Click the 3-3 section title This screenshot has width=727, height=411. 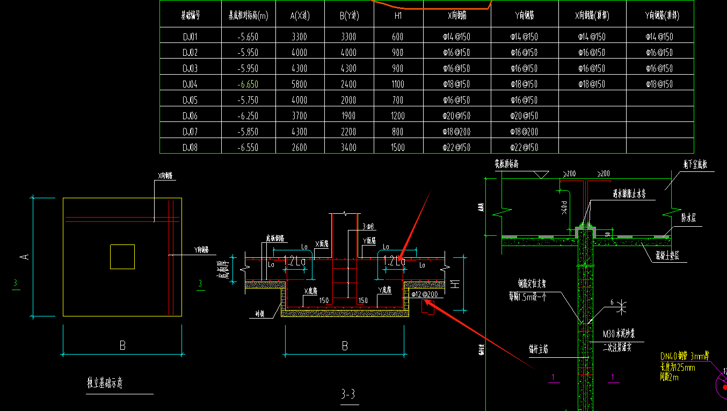point(348,395)
